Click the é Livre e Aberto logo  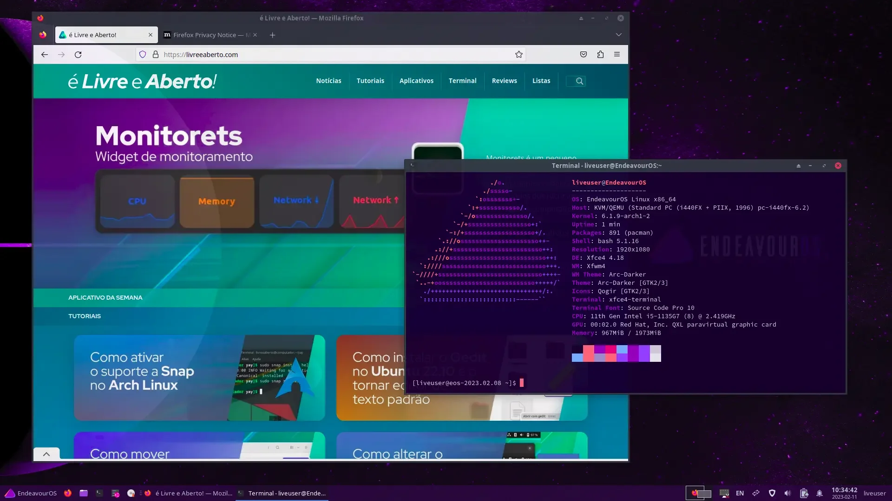tap(142, 81)
